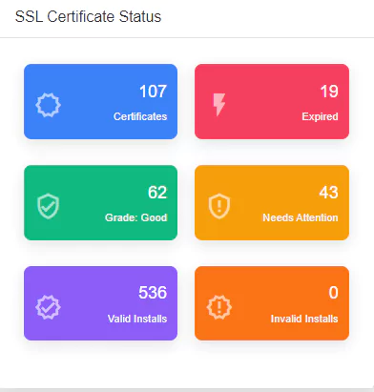Click the number 62 on green card
This screenshot has height=392, width=374.
157,193
